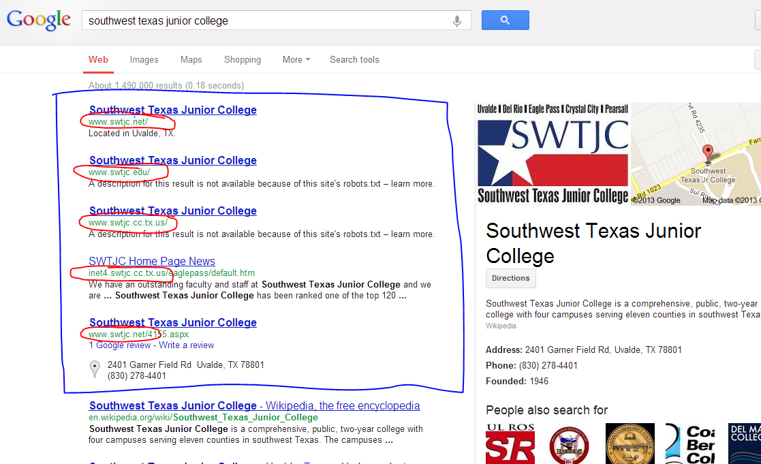Click the 2401 Garner Field Rd Uvalde address under results
This screenshot has width=761, height=464.
coord(186,365)
